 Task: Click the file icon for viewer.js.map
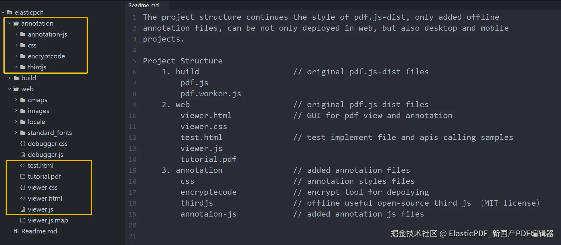click(x=23, y=220)
